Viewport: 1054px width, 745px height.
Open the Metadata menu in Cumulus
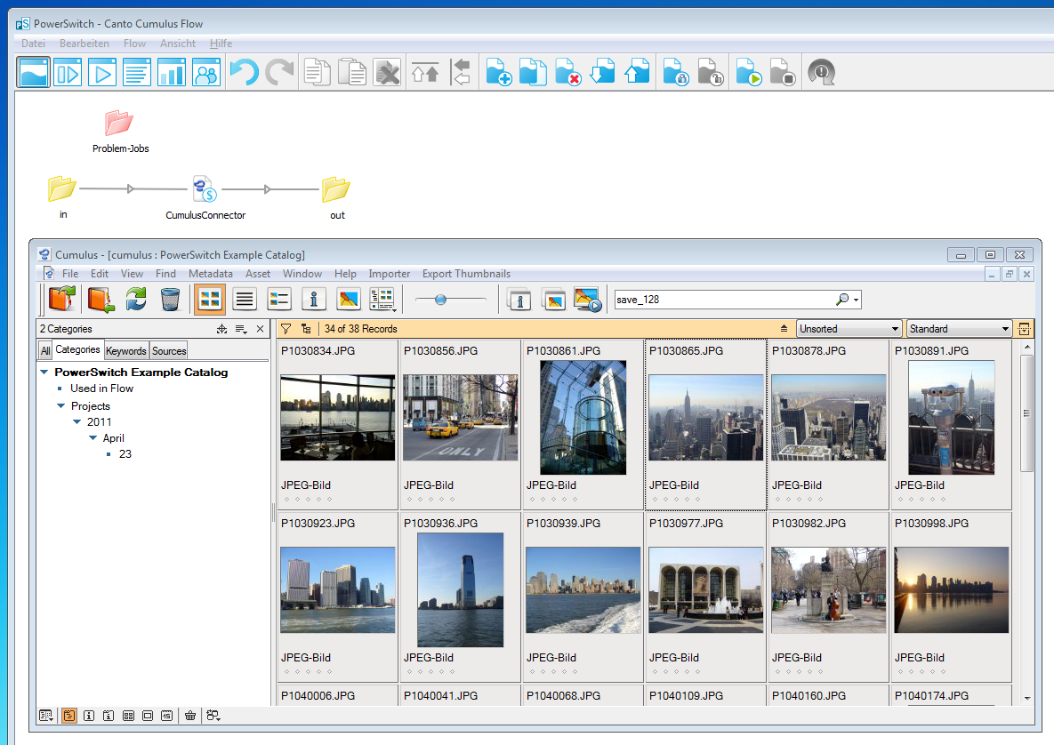pyautogui.click(x=211, y=274)
